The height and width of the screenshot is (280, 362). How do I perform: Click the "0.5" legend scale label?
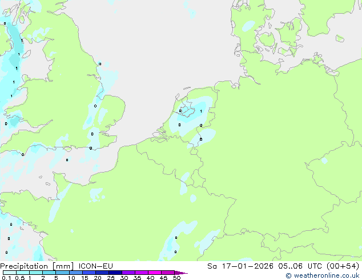20,278
